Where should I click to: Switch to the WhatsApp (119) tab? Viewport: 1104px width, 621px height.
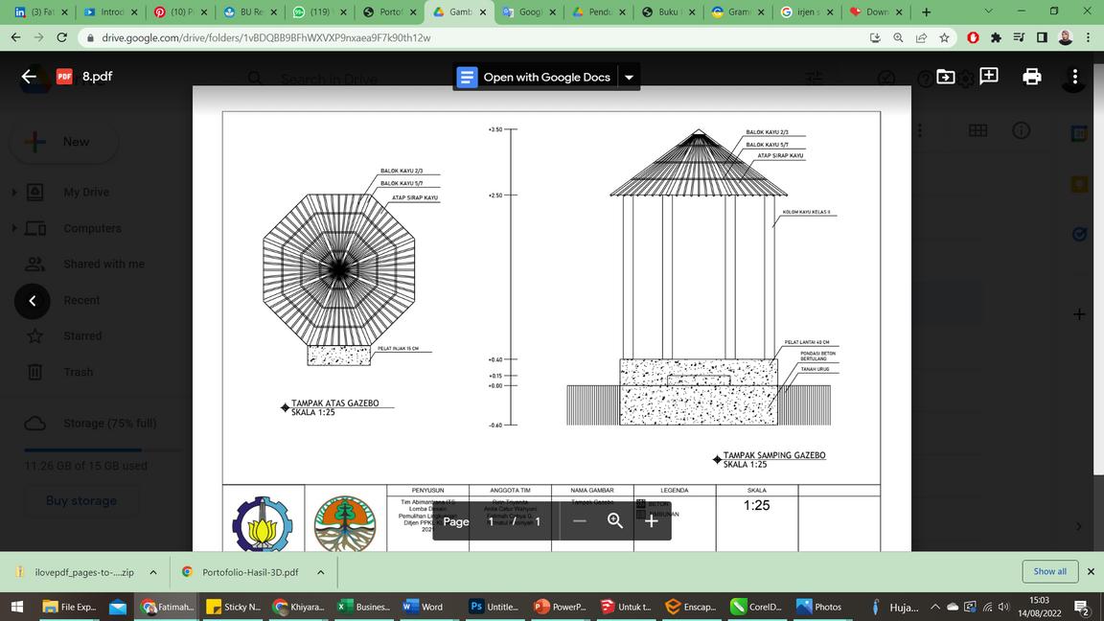click(x=320, y=11)
